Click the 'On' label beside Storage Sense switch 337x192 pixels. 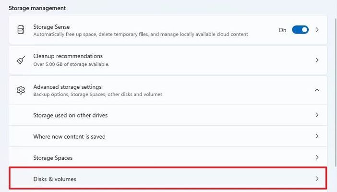[x=282, y=30]
